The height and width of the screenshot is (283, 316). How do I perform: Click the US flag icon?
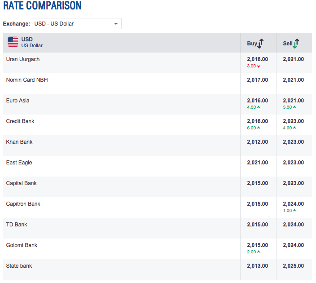pyautogui.click(x=13, y=42)
